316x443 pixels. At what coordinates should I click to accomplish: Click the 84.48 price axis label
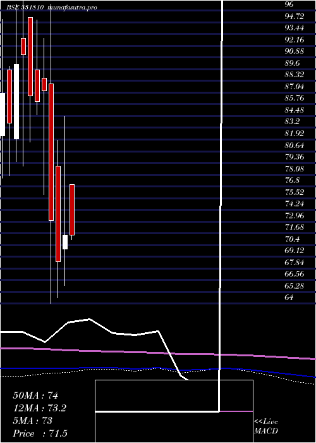click(x=295, y=110)
